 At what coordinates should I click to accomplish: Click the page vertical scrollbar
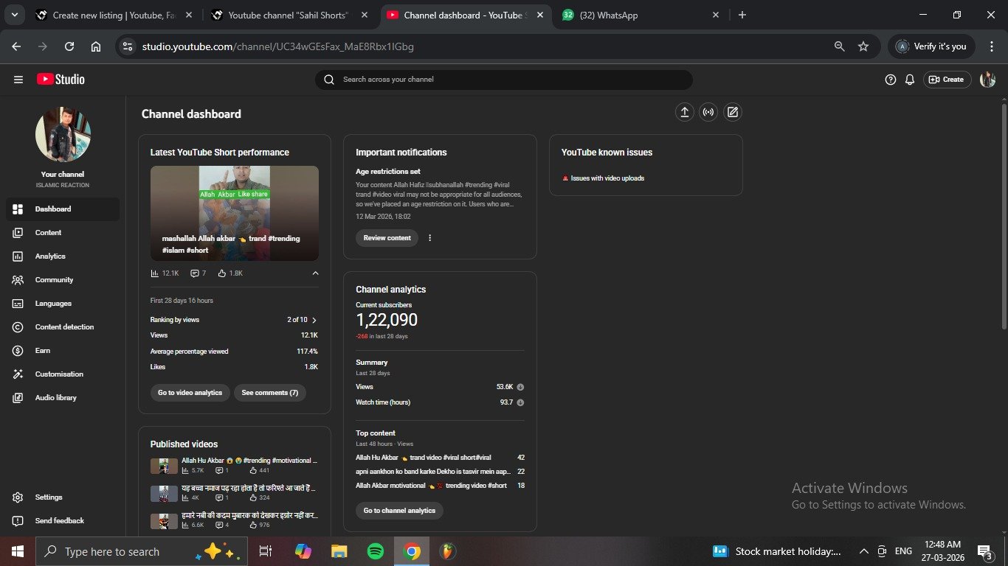click(x=1004, y=221)
